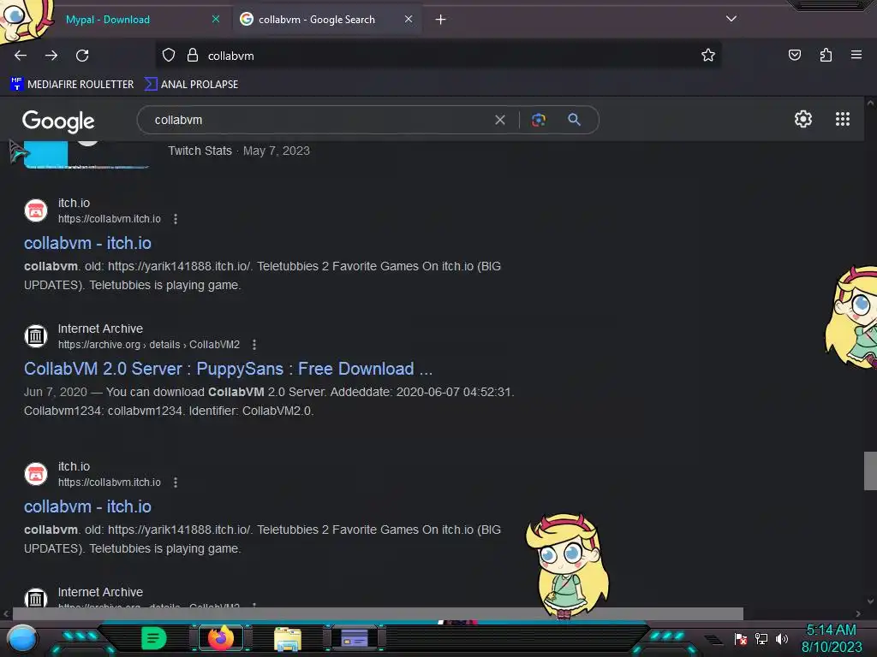Close the Mypal - Download tab
877x657 pixels.
pyautogui.click(x=215, y=19)
